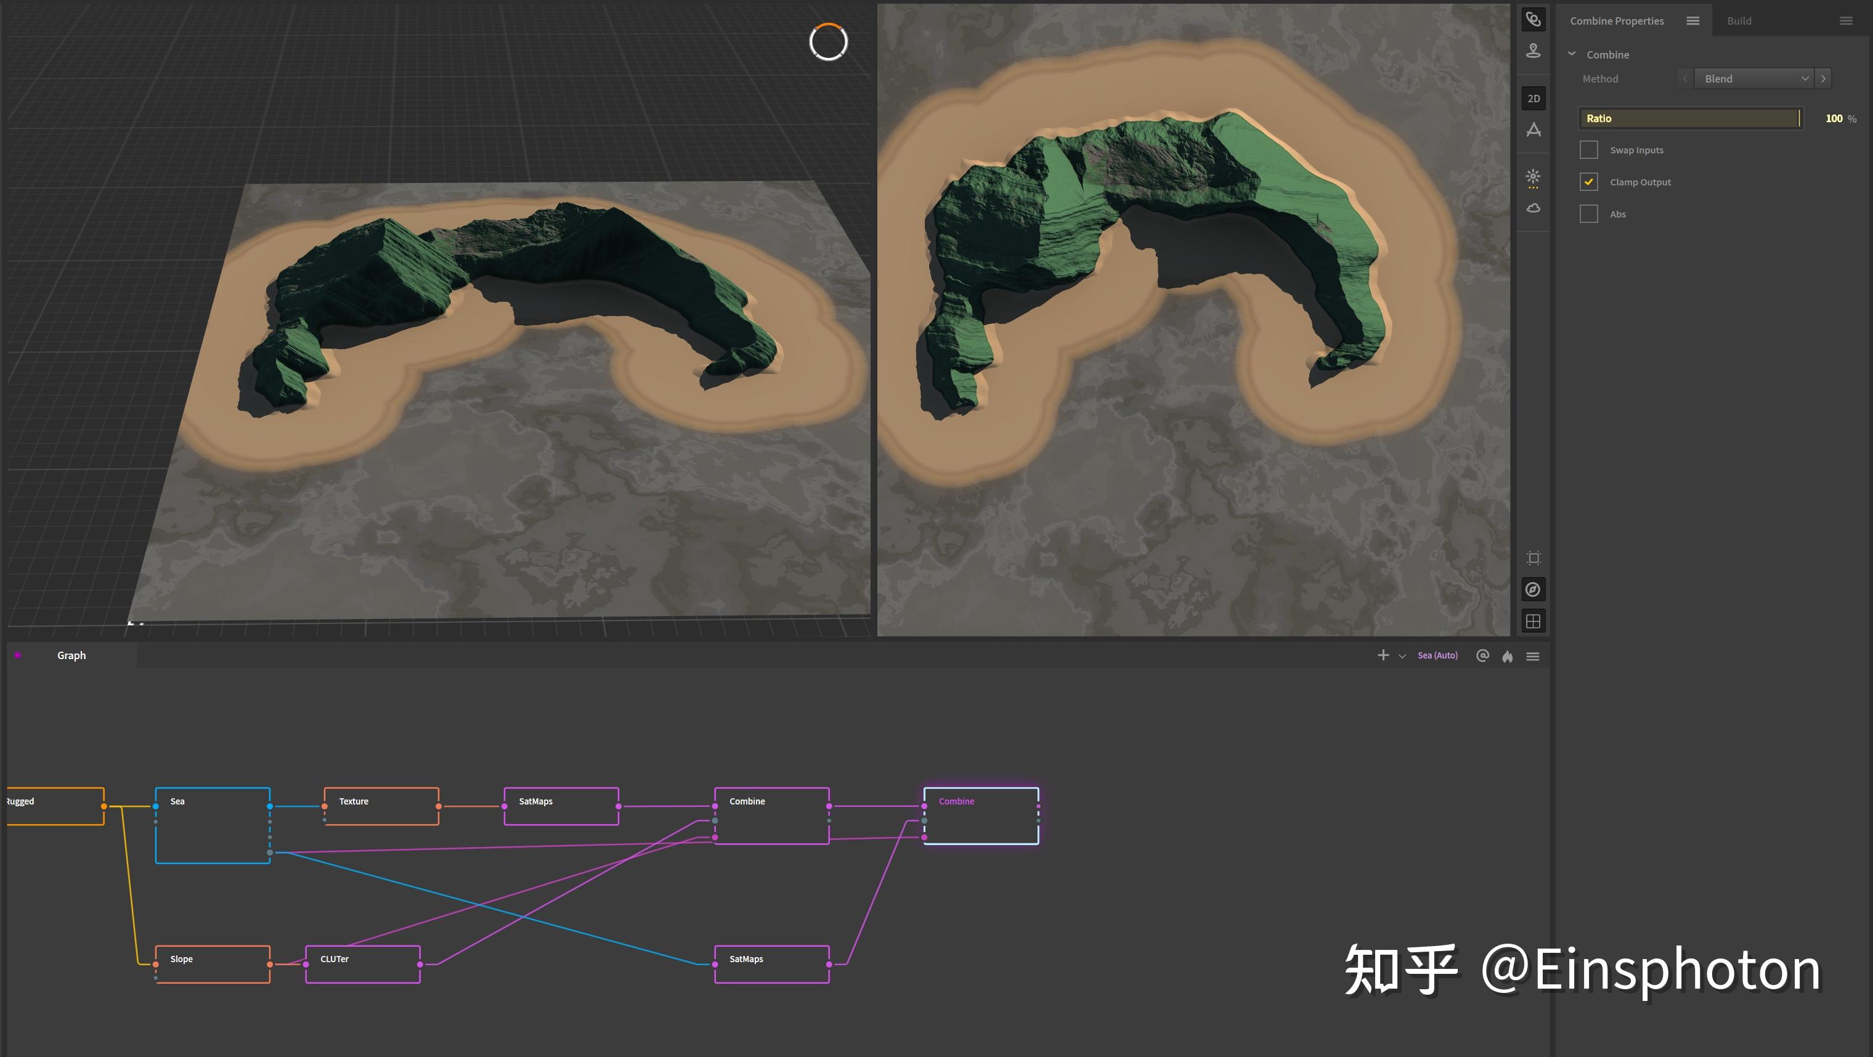Click the Sea (Auto) label in graph bar

1437,656
